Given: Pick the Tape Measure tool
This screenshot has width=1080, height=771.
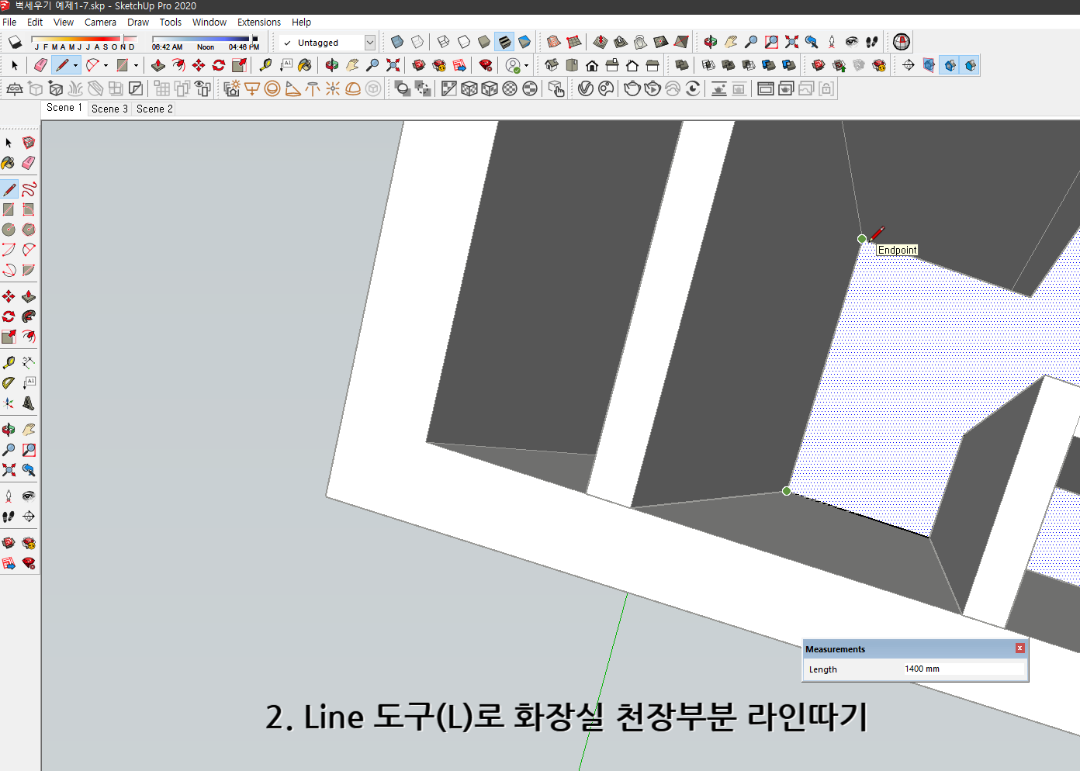Looking at the screenshot, I should 265,65.
